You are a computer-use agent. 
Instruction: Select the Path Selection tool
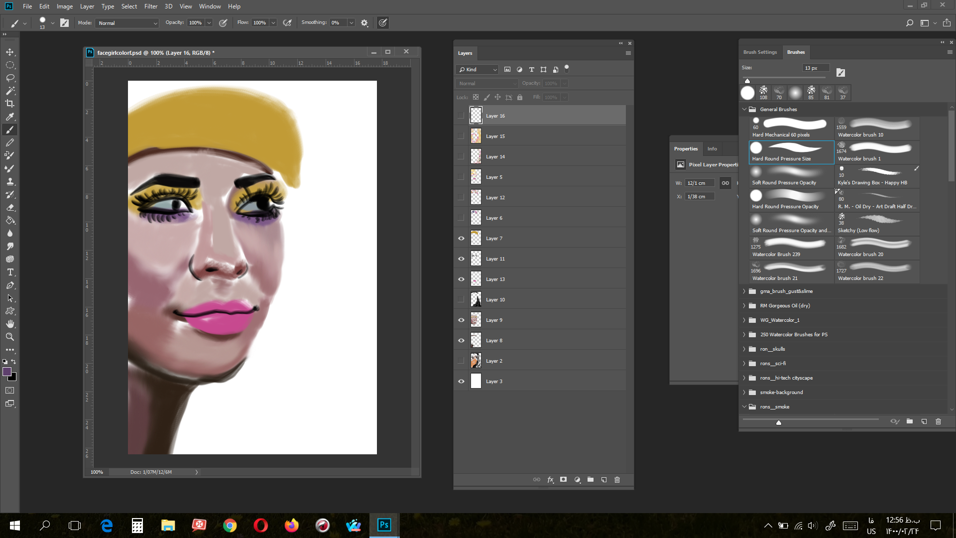pyautogui.click(x=10, y=298)
